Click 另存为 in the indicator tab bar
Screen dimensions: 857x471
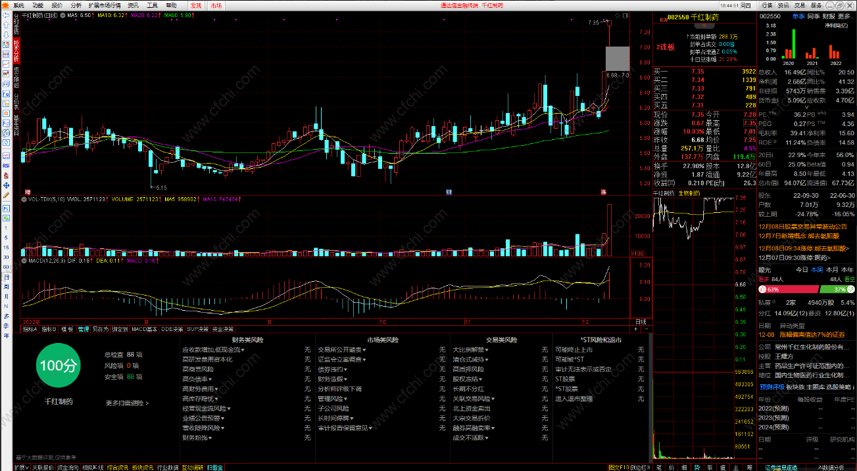tap(100, 328)
